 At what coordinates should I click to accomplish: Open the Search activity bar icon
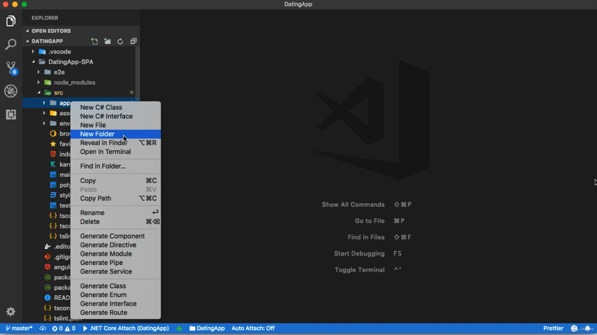[11, 44]
